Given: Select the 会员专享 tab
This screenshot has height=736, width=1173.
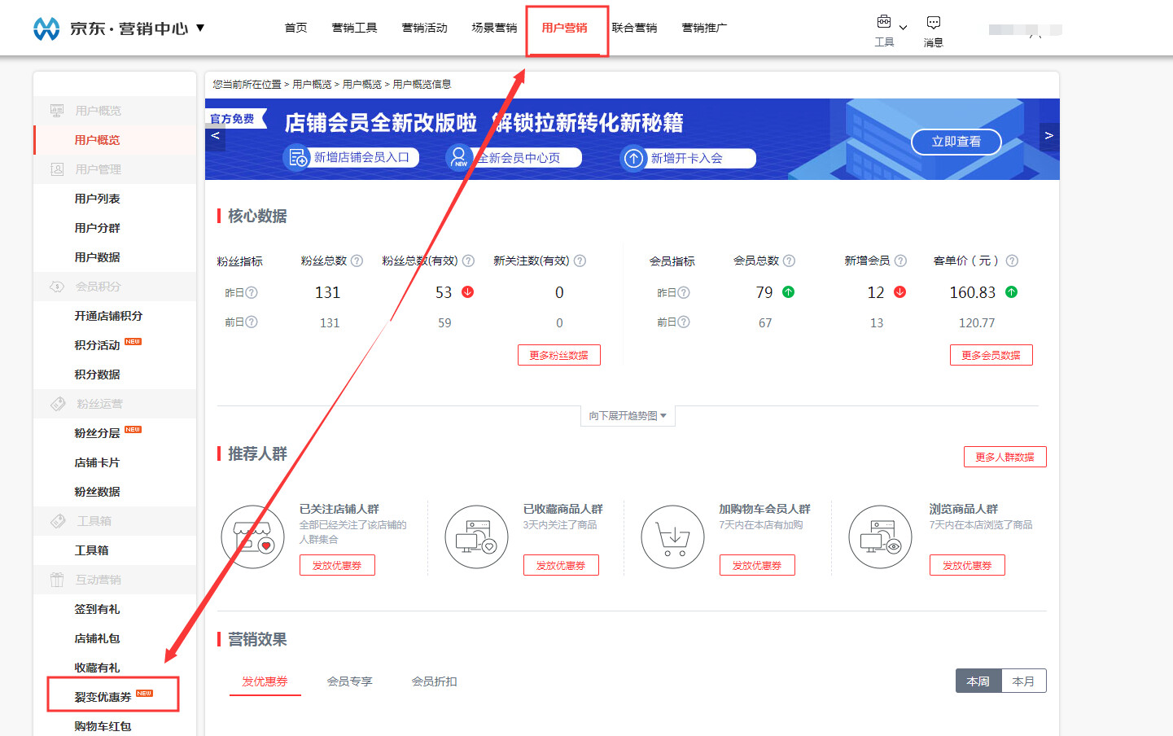Looking at the screenshot, I should [350, 681].
